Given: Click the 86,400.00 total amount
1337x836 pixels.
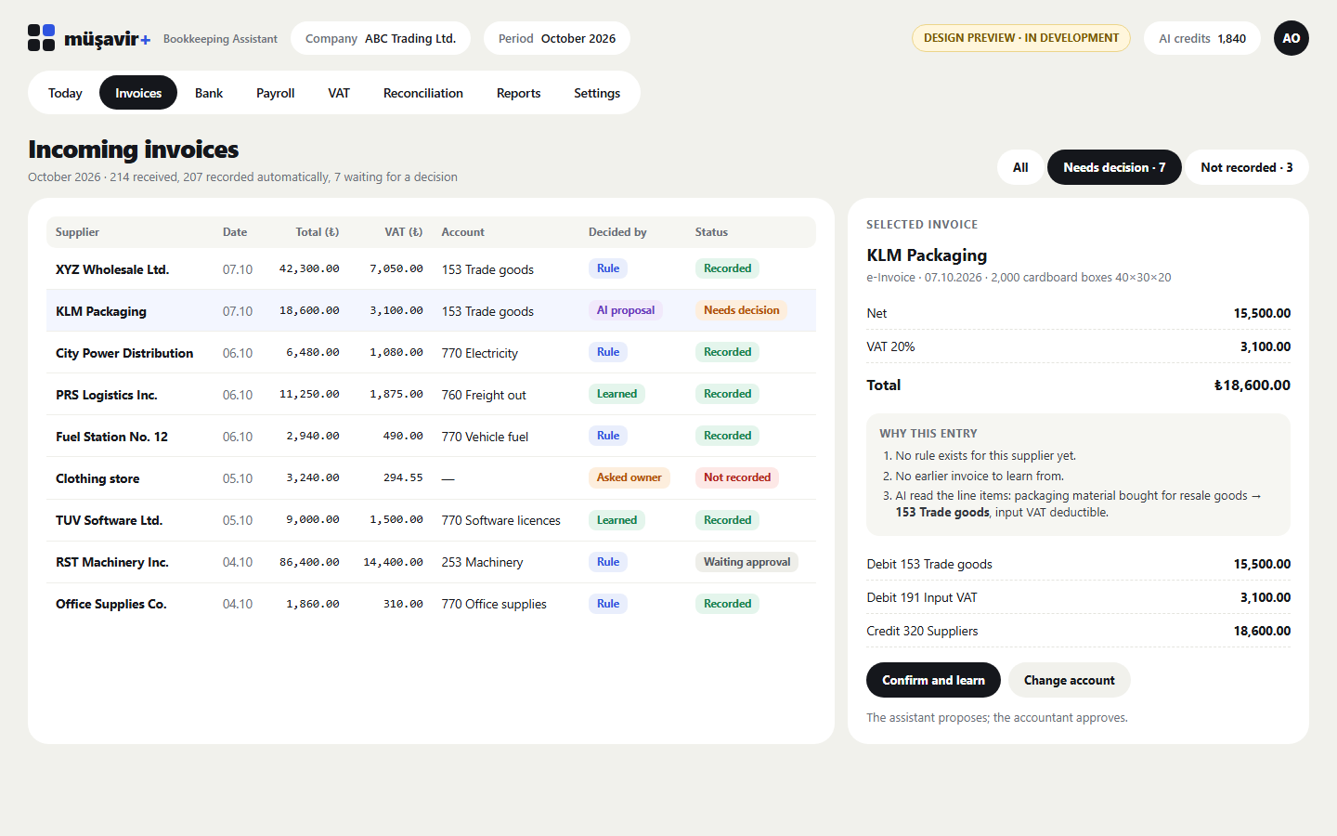Looking at the screenshot, I should (x=309, y=562).
